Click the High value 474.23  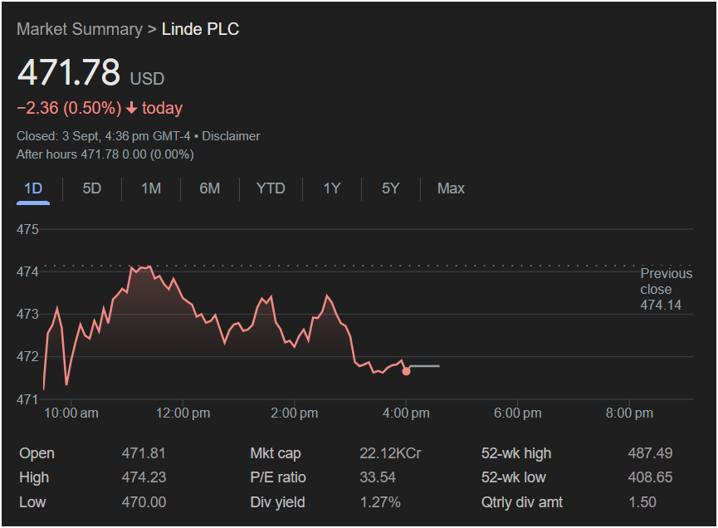coord(144,477)
